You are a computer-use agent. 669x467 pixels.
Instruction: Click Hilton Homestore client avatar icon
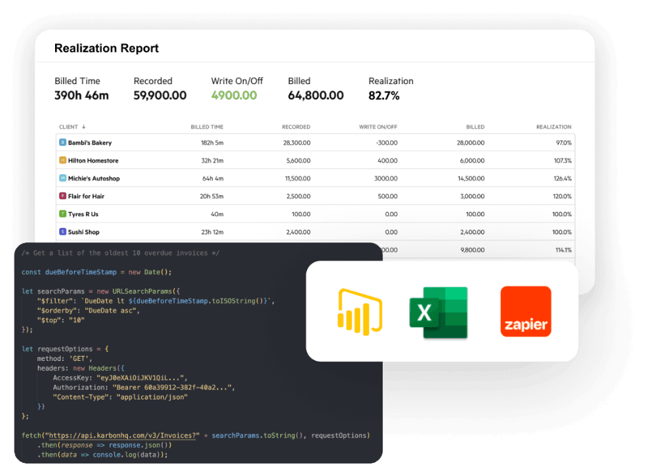click(x=62, y=160)
